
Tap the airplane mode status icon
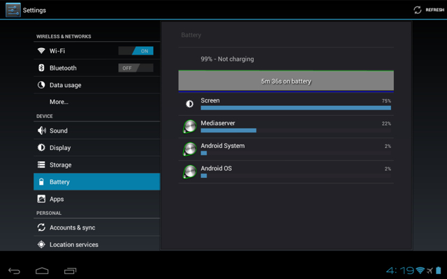(x=430, y=271)
